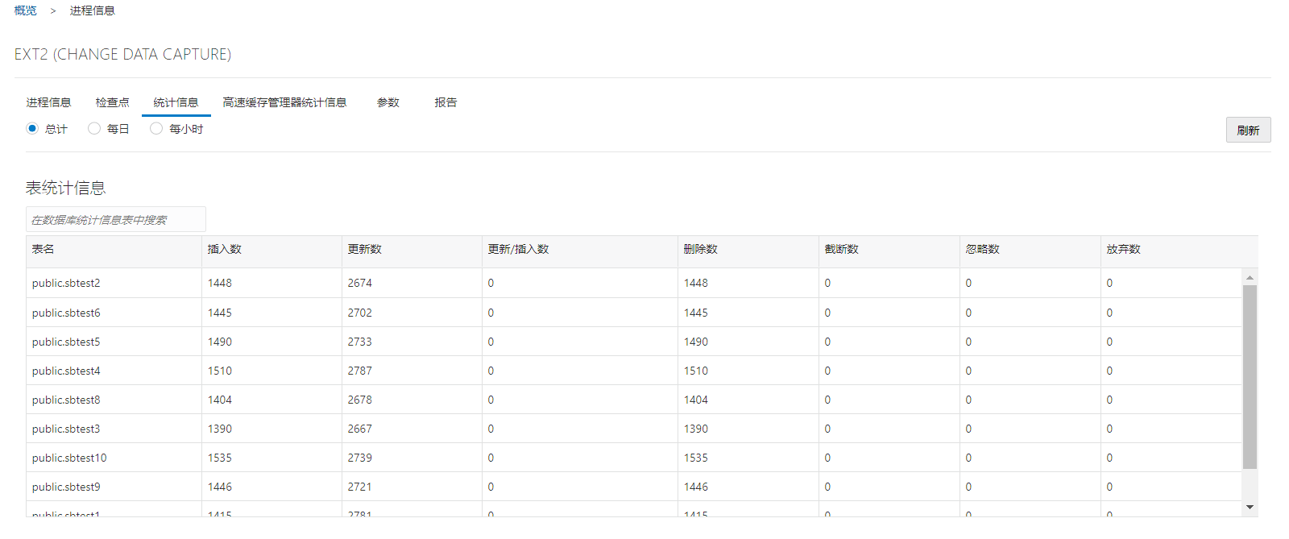Click the 刷新 button
This screenshot has height=539, width=1289.
(x=1248, y=130)
